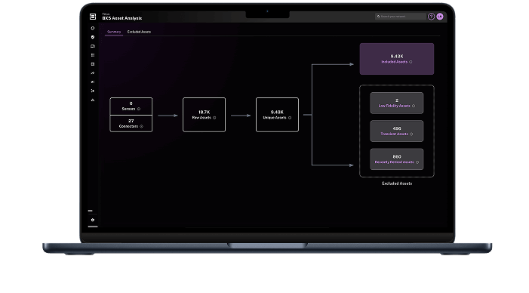Viewport: 529px width, 293px height.
Task: Select the Sensors count box
Action: point(131,106)
